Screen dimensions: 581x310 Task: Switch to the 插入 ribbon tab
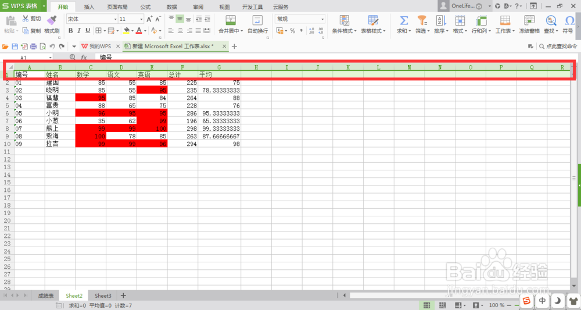(89, 6)
